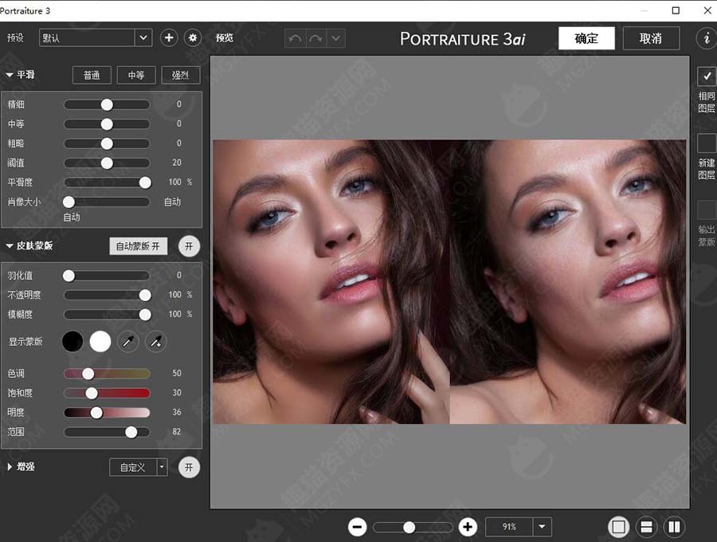
Task: Adjust the 色调 hue slider
Action: pyautogui.click(x=88, y=374)
